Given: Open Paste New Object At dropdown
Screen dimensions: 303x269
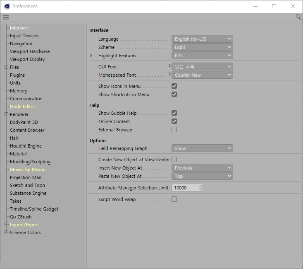Looking at the screenshot, I should 202,176.
